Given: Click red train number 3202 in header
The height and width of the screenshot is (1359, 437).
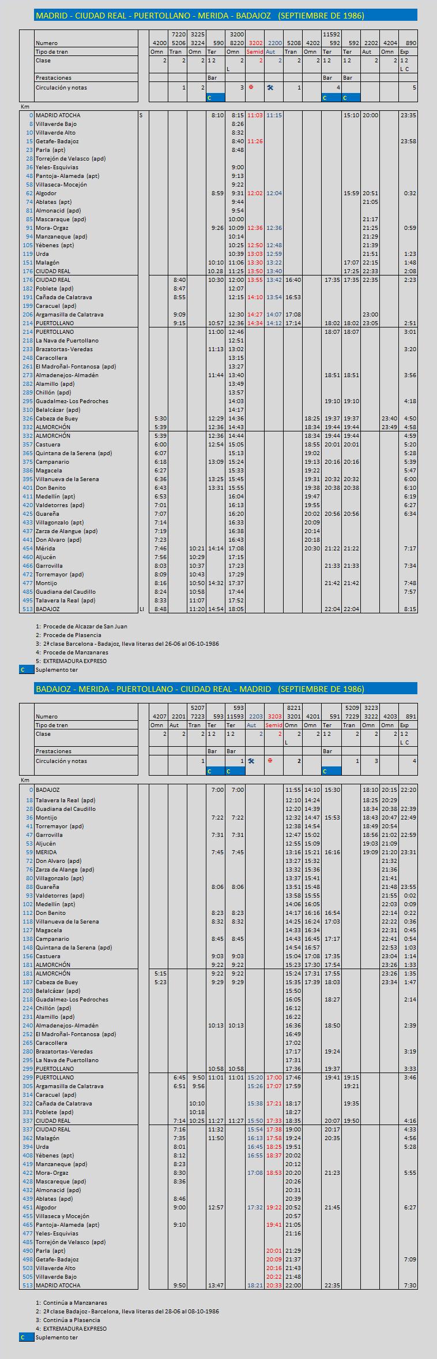Looking at the screenshot, I should [255, 43].
